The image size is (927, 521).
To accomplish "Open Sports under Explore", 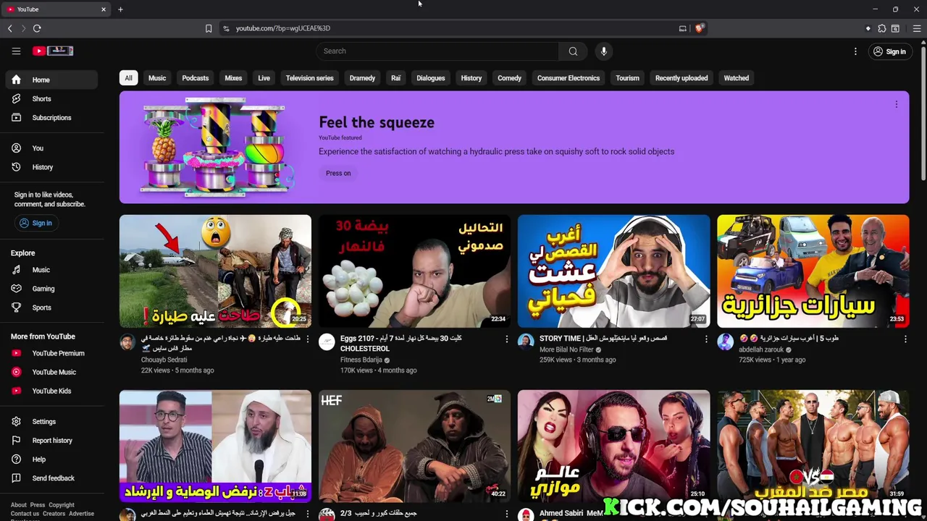I will [51, 308].
